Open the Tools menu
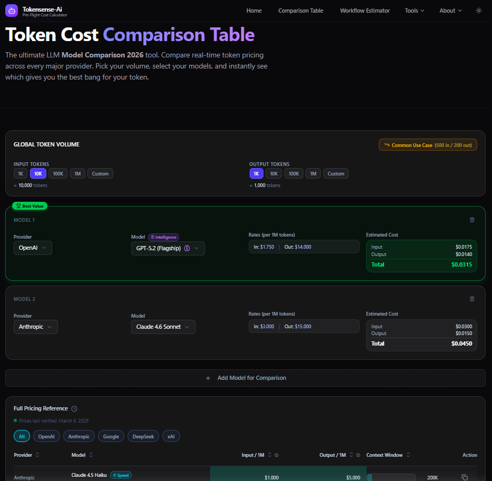492x481 pixels. [x=414, y=11]
